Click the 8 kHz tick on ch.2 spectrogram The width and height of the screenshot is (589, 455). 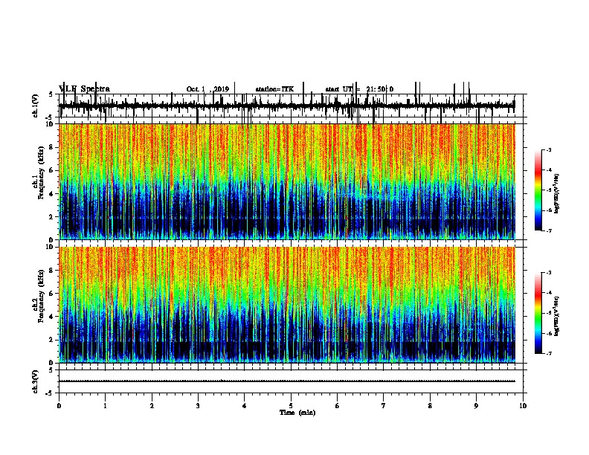click(52, 271)
